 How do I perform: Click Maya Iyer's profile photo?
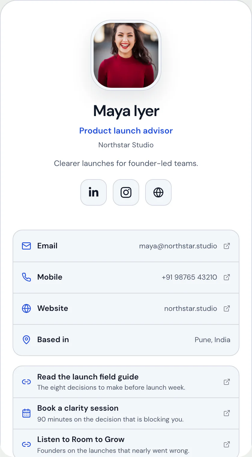pyautogui.click(x=126, y=55)
